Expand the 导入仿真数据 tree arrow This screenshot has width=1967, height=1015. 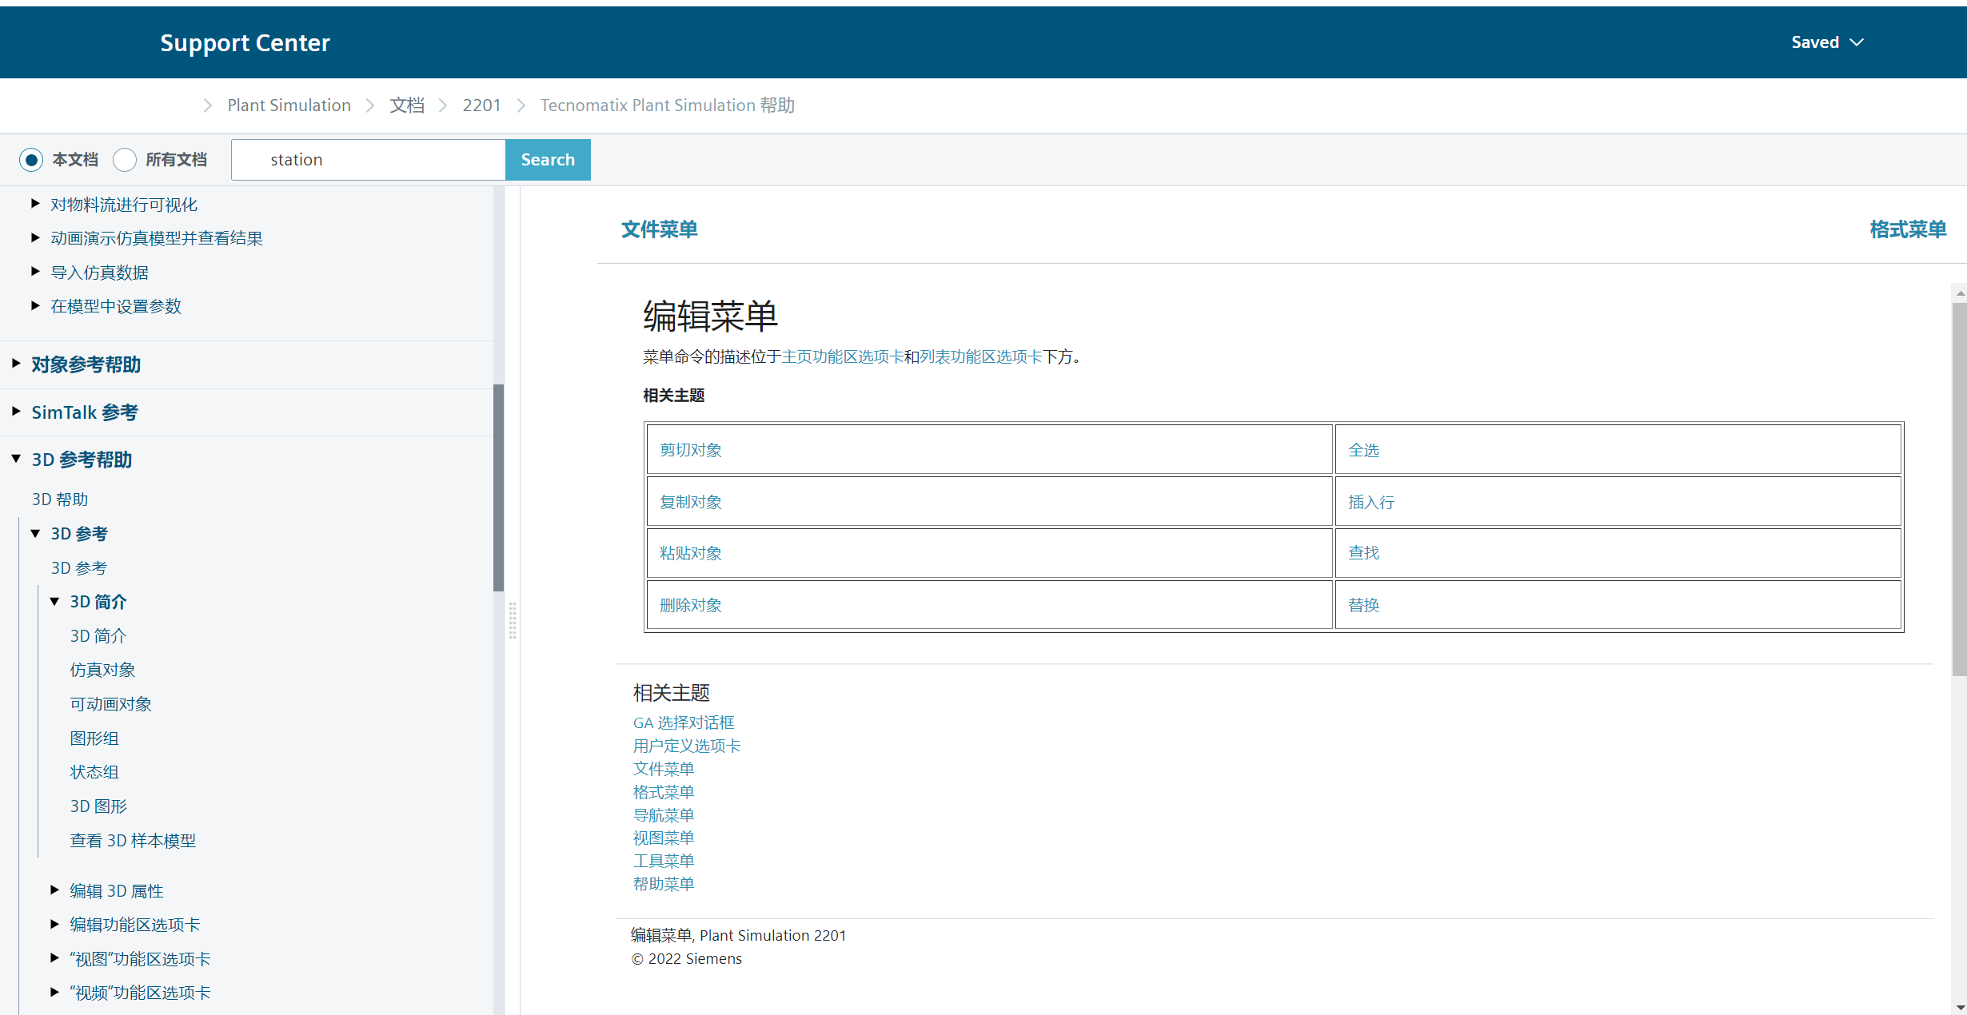[x=35, y=272]
